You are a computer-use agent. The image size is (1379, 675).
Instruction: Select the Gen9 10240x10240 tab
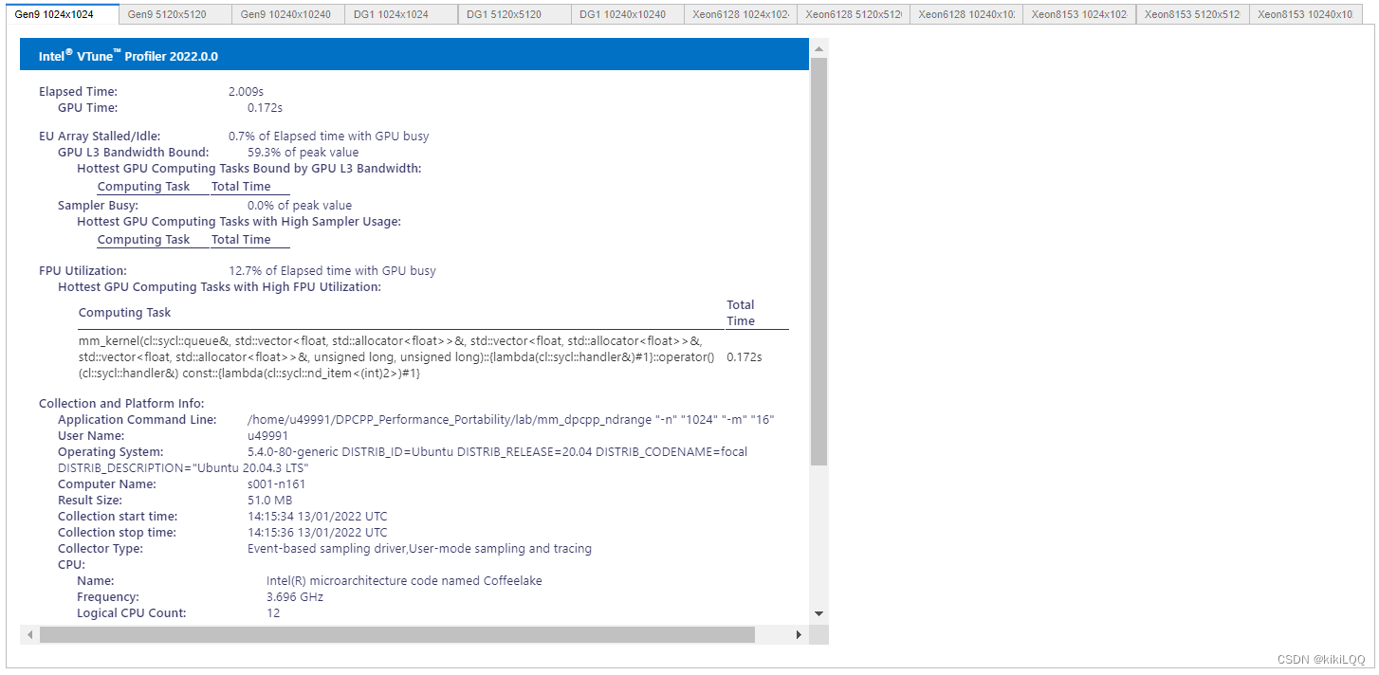pos(288,14)
